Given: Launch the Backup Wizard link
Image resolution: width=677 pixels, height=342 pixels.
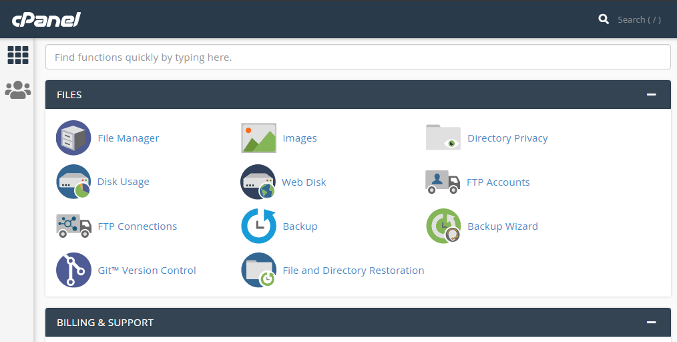Looking at the screenshot, I should 503,226.
